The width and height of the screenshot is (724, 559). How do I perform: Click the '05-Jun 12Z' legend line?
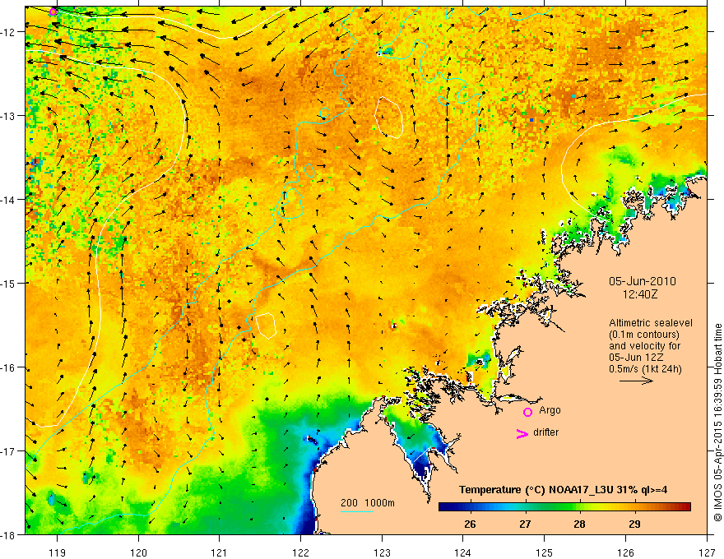[638, 358]
